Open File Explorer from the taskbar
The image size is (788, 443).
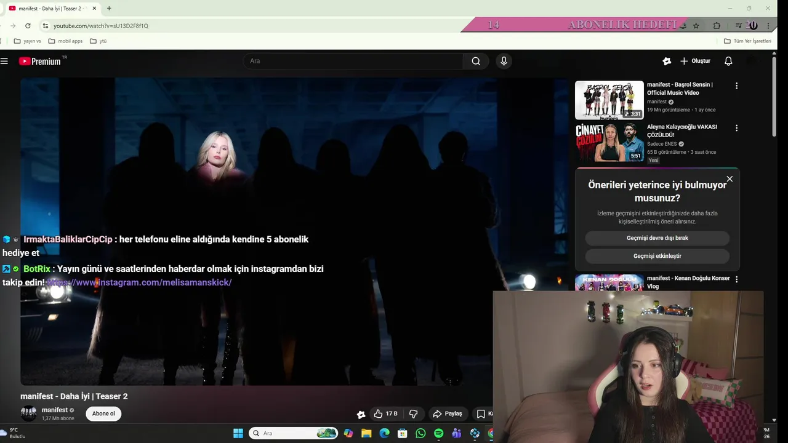[x=366, y=433]
